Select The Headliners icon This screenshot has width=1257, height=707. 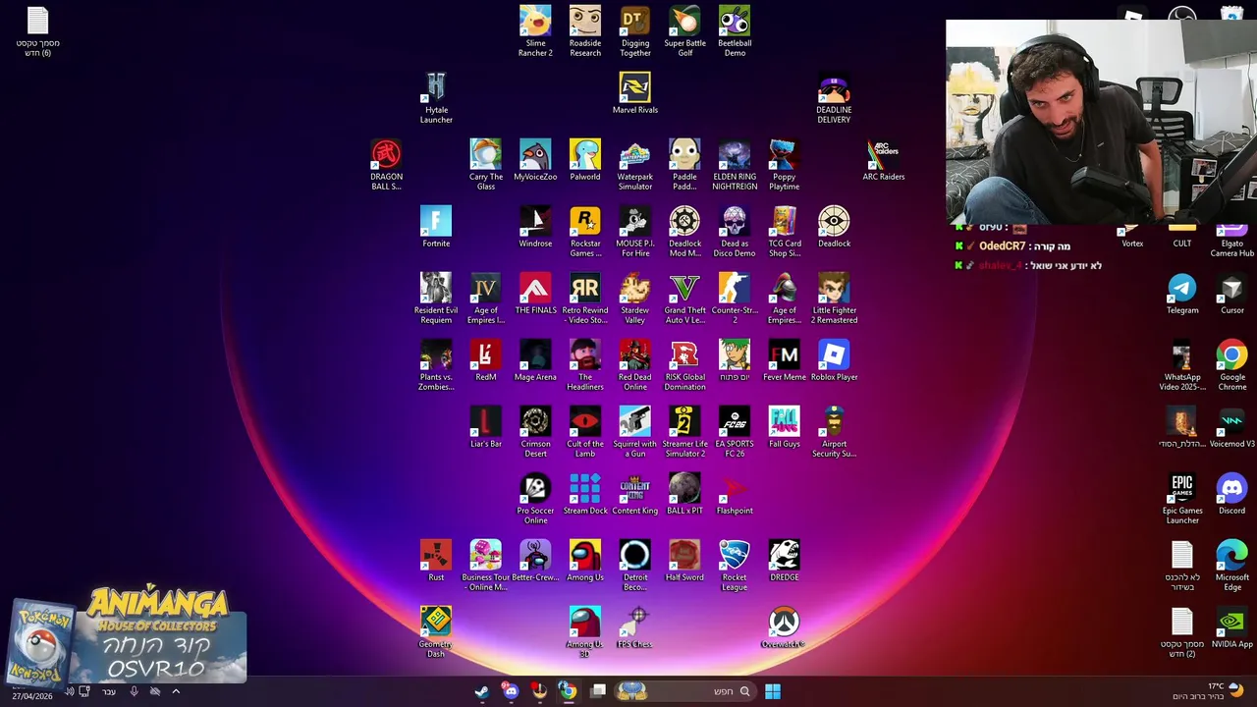click(x=585, y=365)
